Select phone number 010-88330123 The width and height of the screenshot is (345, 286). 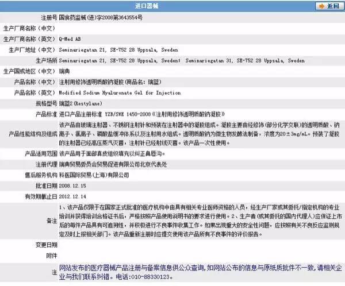150,277
